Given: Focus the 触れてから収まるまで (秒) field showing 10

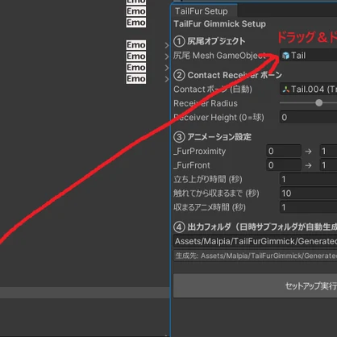Looking at the screenshot, I should click(308, 193).
